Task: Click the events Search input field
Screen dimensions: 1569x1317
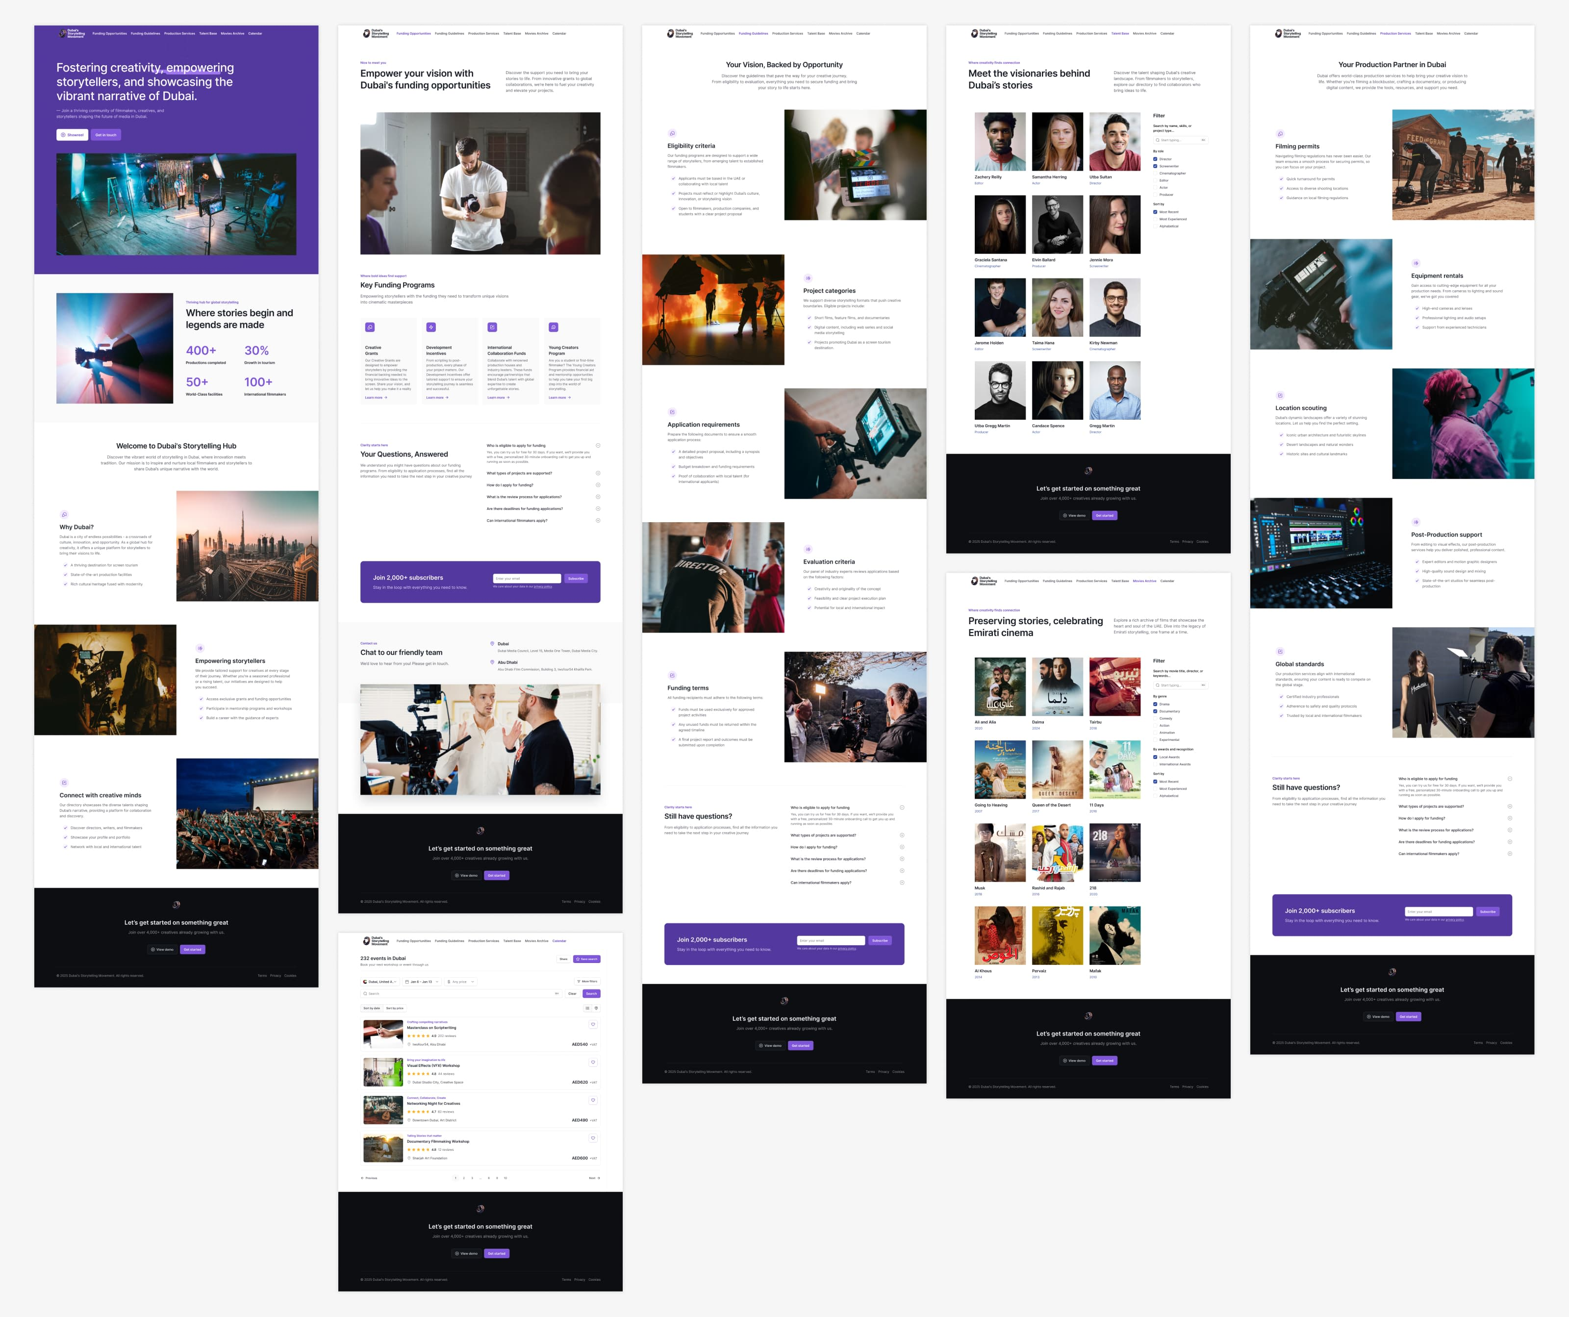Action: (461, 993)
